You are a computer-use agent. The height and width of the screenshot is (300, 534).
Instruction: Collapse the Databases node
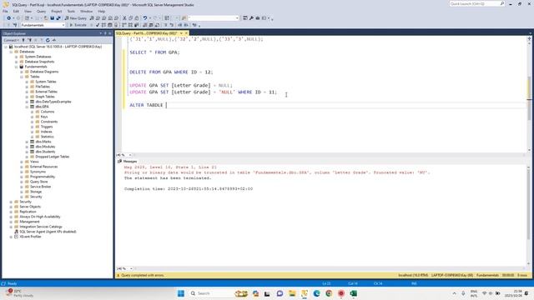(x=11, y=52)
